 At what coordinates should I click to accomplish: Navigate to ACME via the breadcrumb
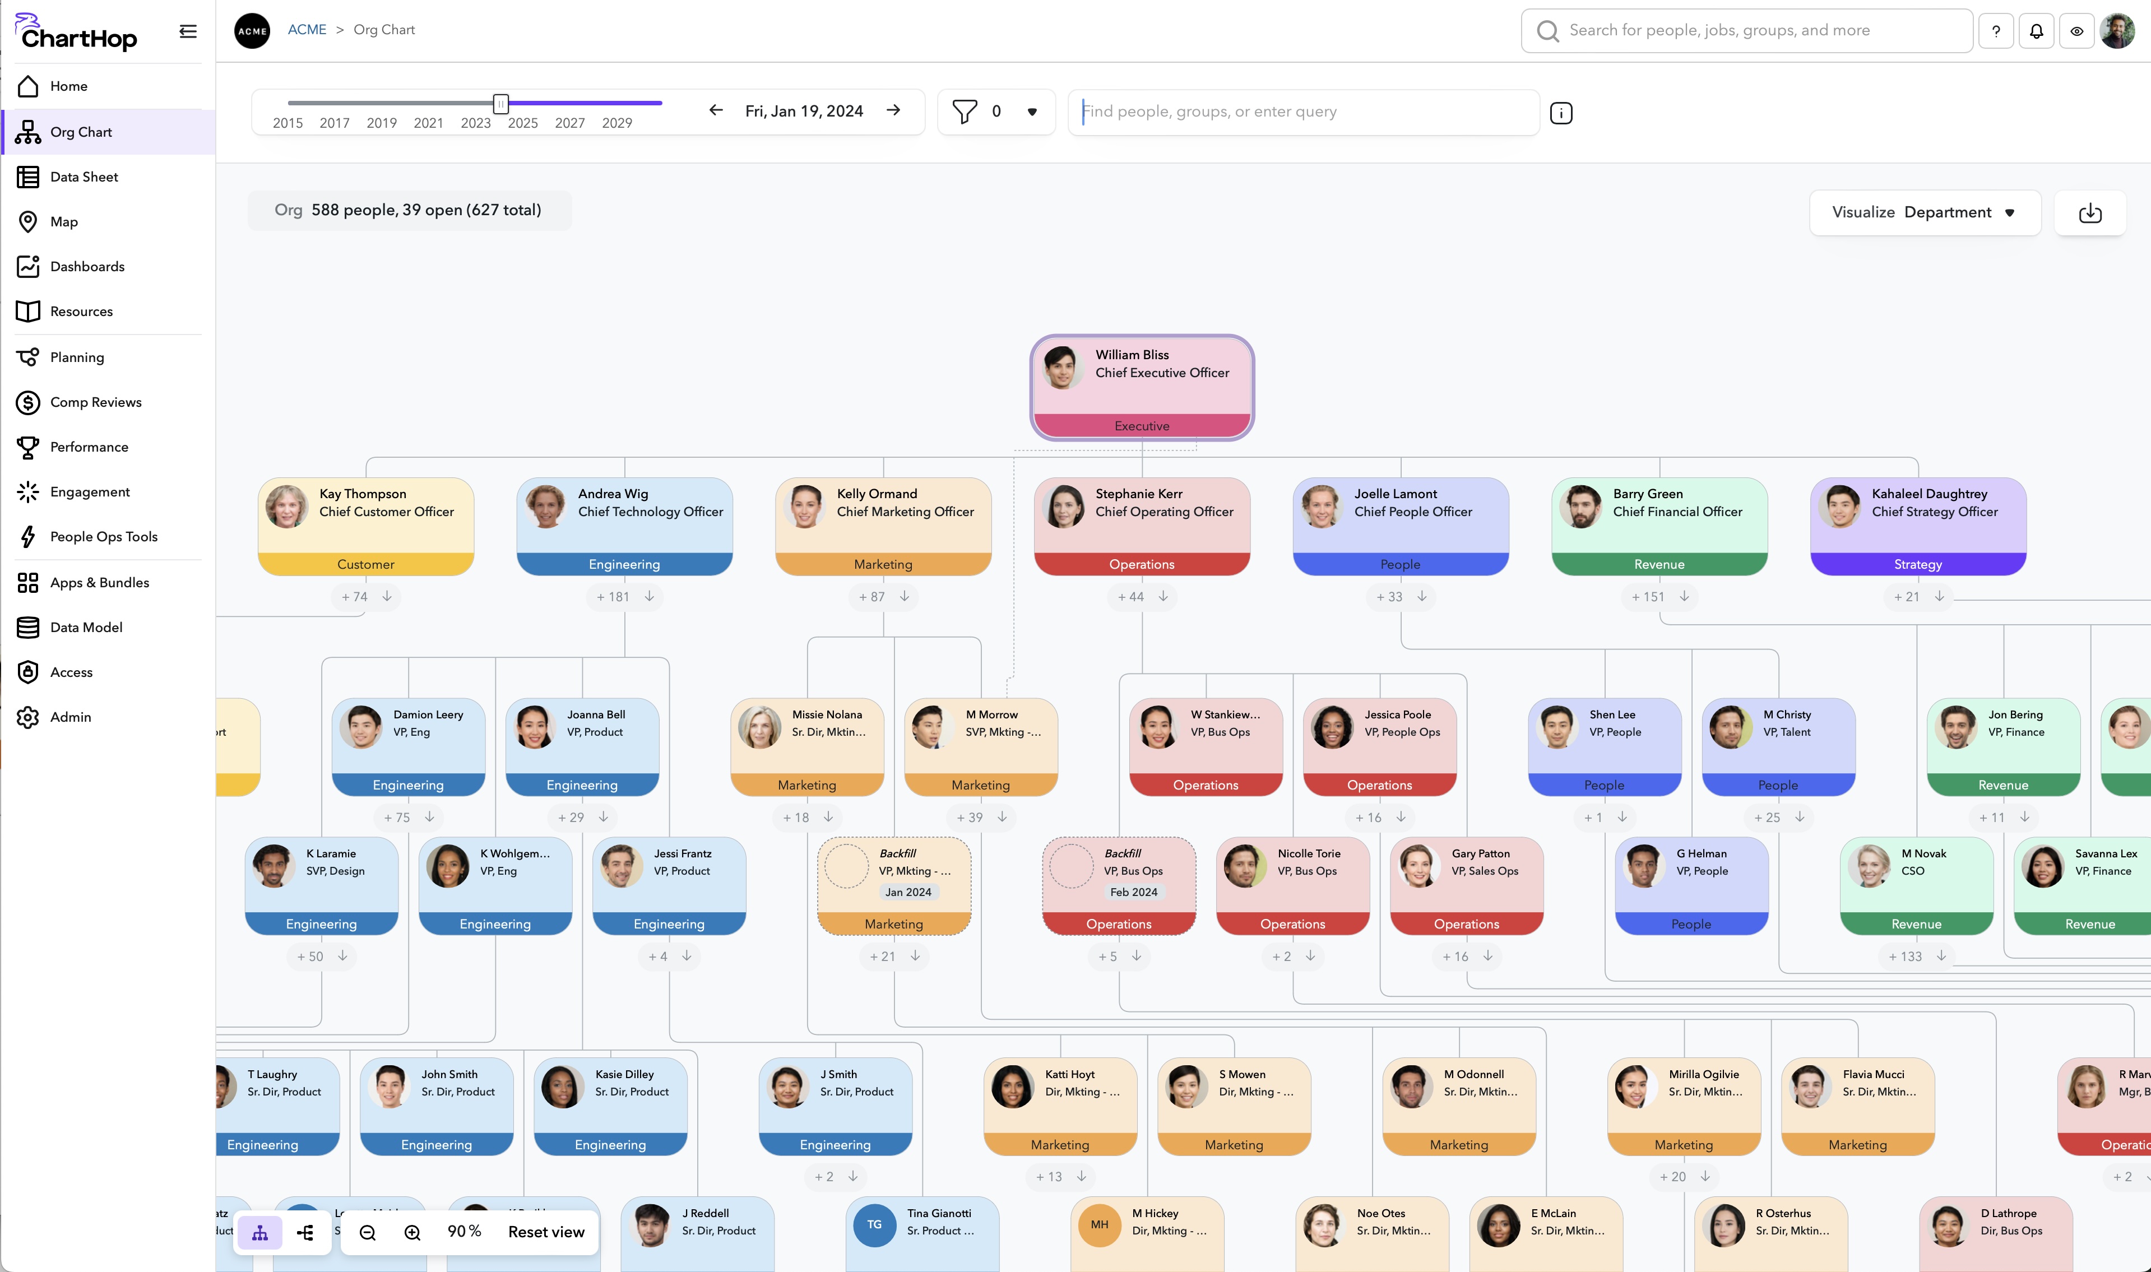(x=306, y=29)
